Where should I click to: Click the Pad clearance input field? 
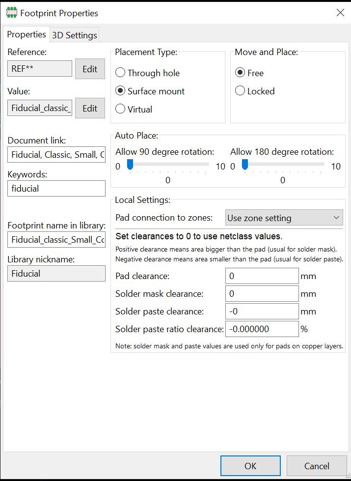[x=262, y=276]
